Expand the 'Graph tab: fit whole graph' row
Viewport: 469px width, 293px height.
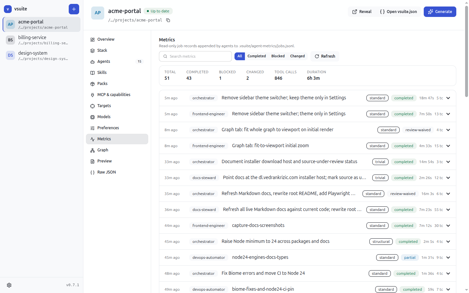click(x=448, y=130)
